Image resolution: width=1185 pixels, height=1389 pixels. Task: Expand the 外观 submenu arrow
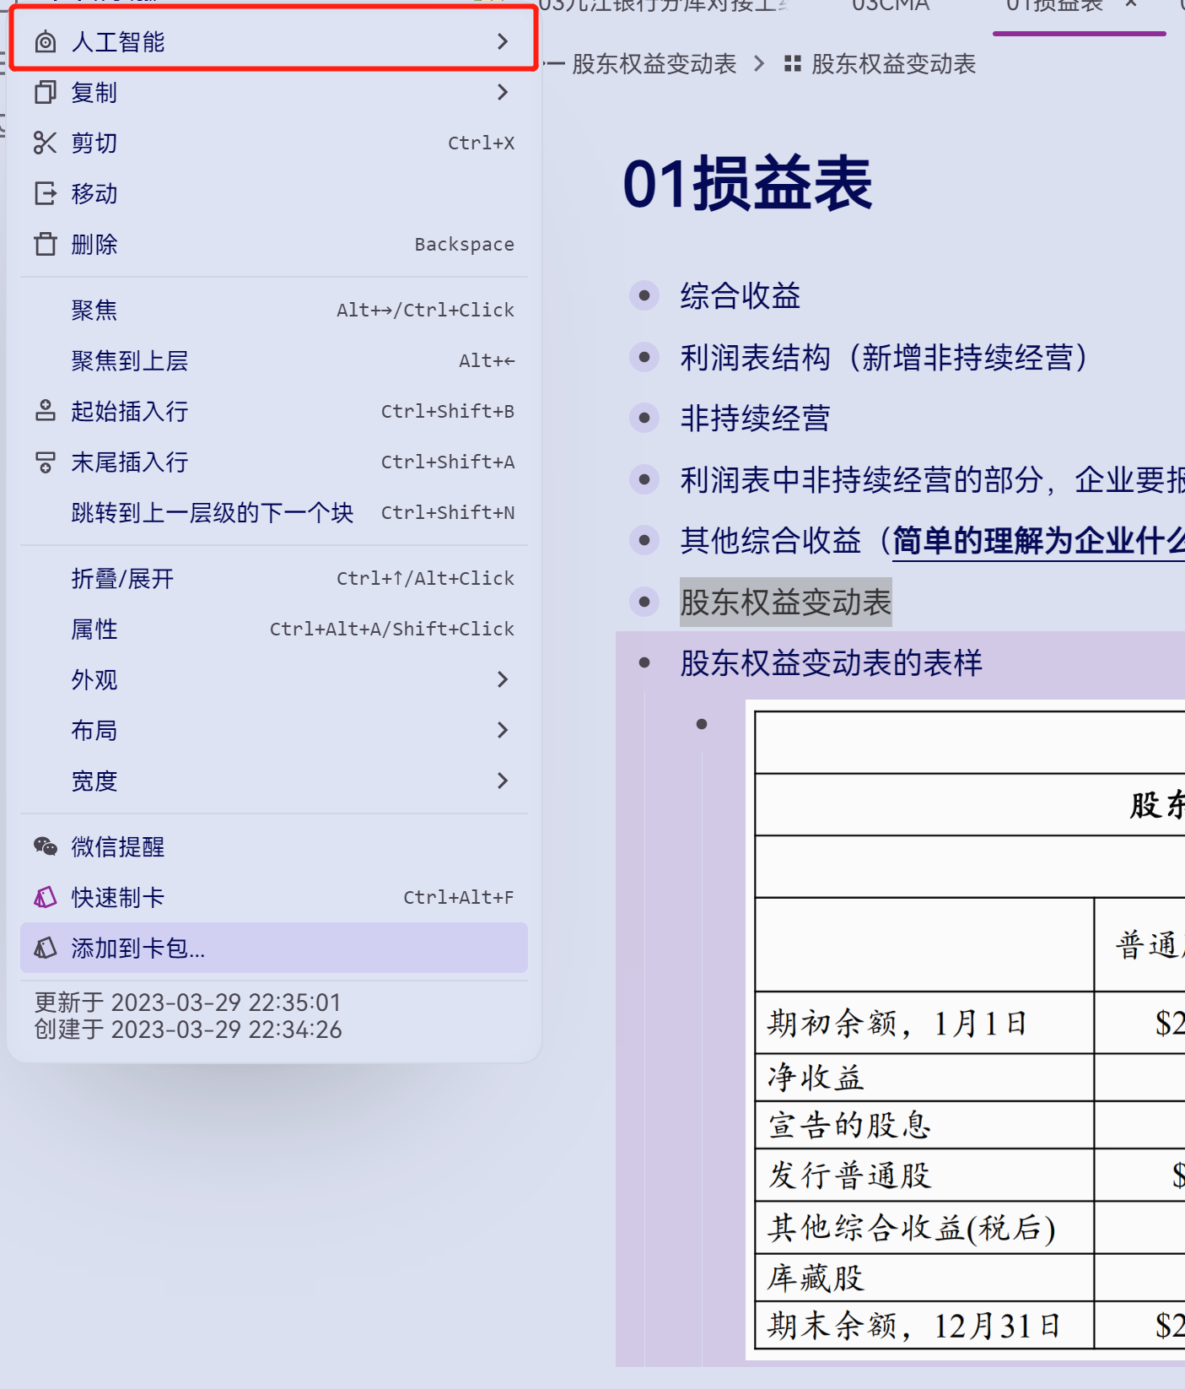[503, 680]
